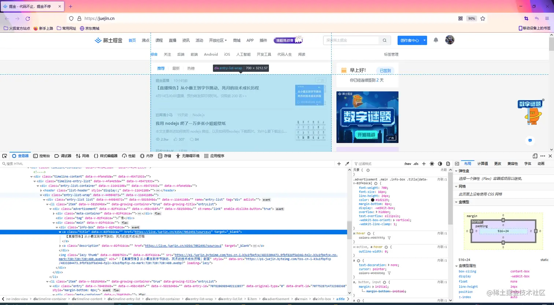Close the developer tools panel
The width and height of the screenshot is (554, 305).
pos(550,156)
